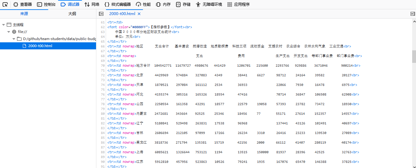Click the 辽宁 row label

pyautogui.click(x=140, y=123)
